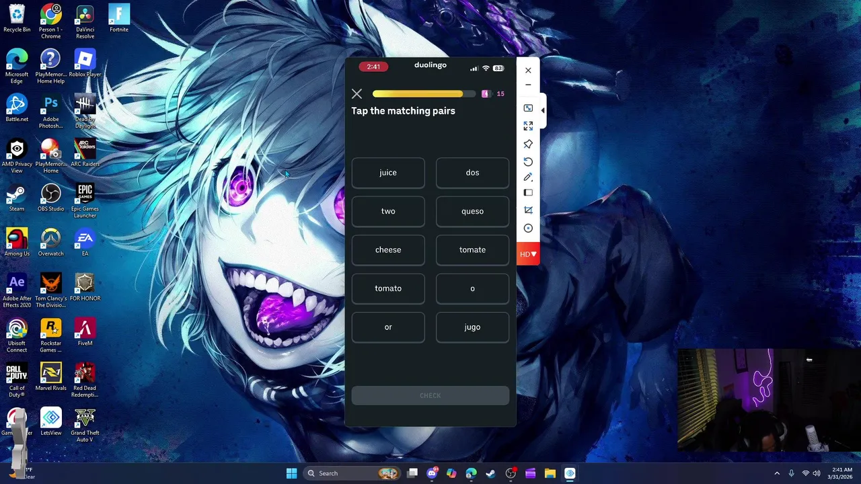Open Rockstar Games Launcher shortcut
Image resolution: width=861 pixels, height=484 pixels.
[50, 335]
